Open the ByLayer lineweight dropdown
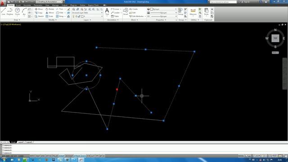 (x=163, y=13)
